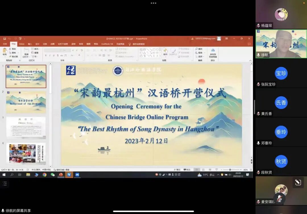
Task: Expand the shapes gallery more arrow
Action: 160,56
